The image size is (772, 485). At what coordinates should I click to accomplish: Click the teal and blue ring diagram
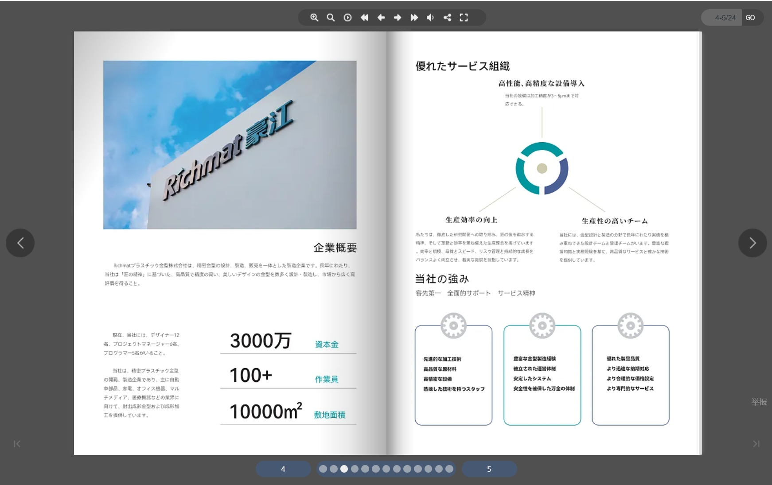pos(542,168)
